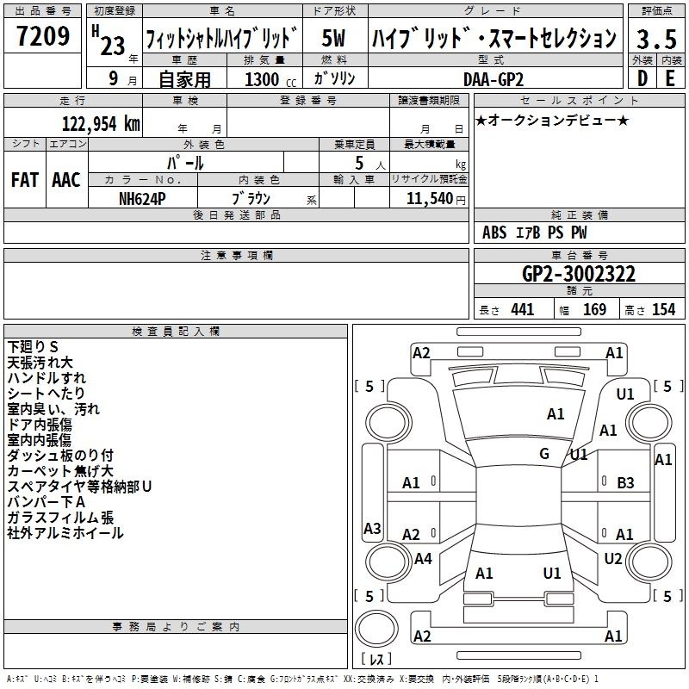The image size is (689, 689).
Task: Click the U2 dent mark on diagram
Action: [613, 559]
